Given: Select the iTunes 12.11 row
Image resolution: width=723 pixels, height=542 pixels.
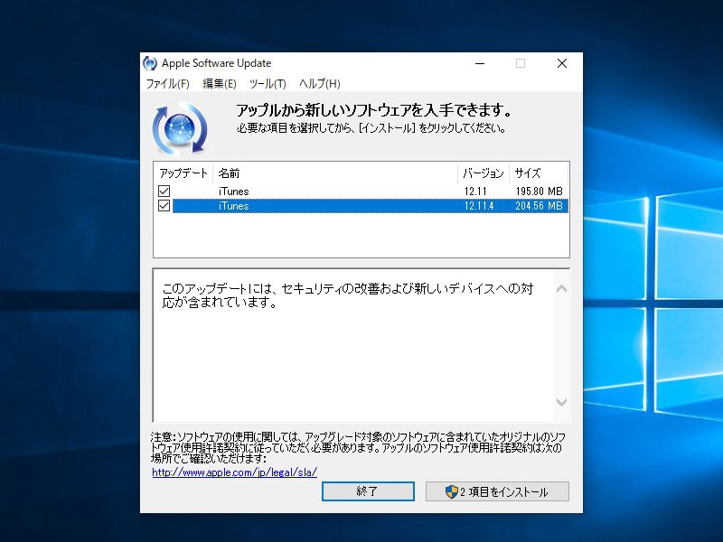Looking at the screenshot, I should point(316,191).
